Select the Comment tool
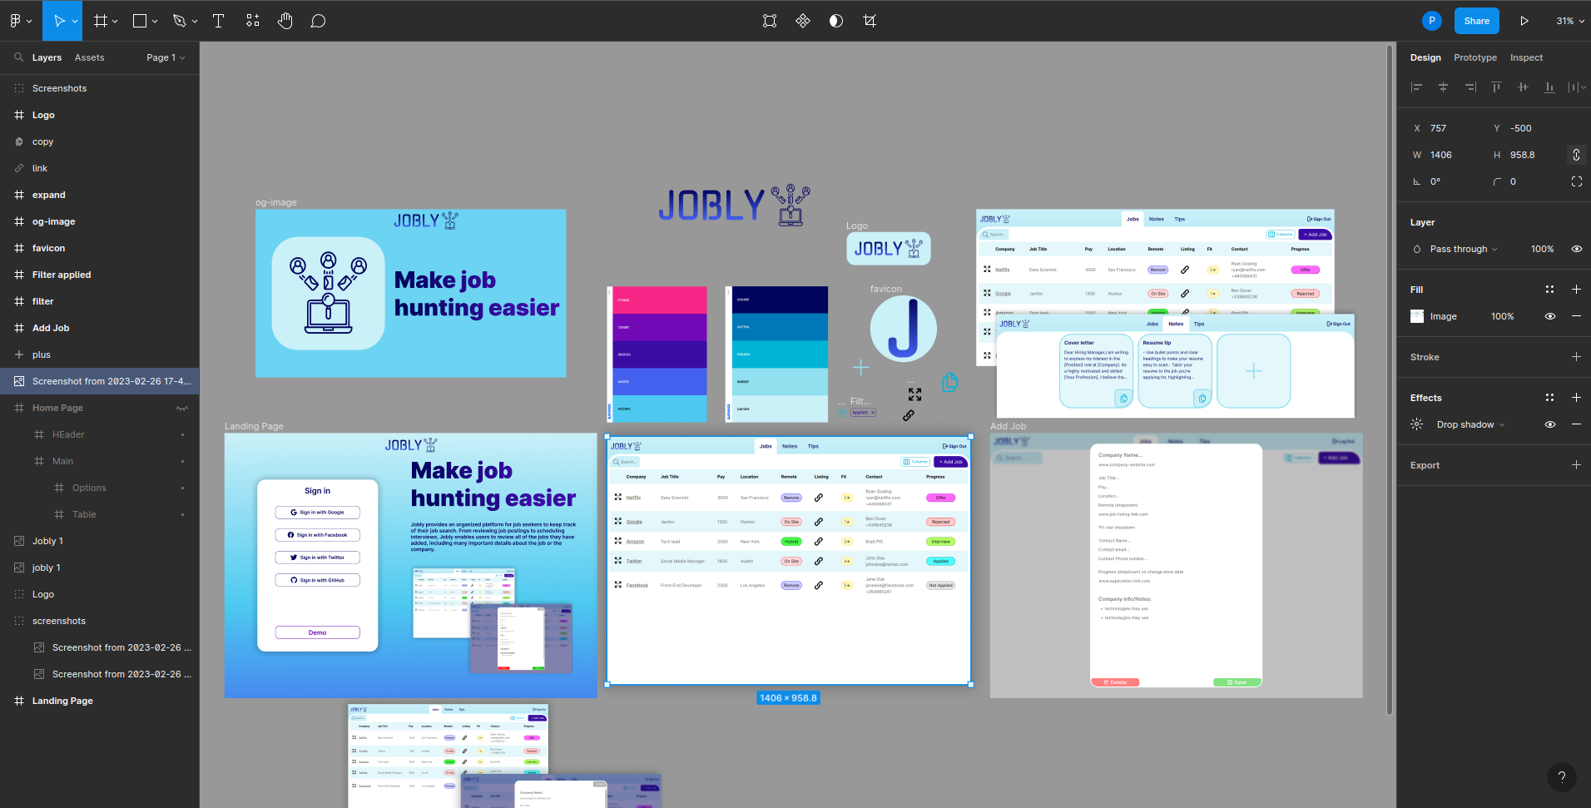1591x808 pixels. [318, 21]
